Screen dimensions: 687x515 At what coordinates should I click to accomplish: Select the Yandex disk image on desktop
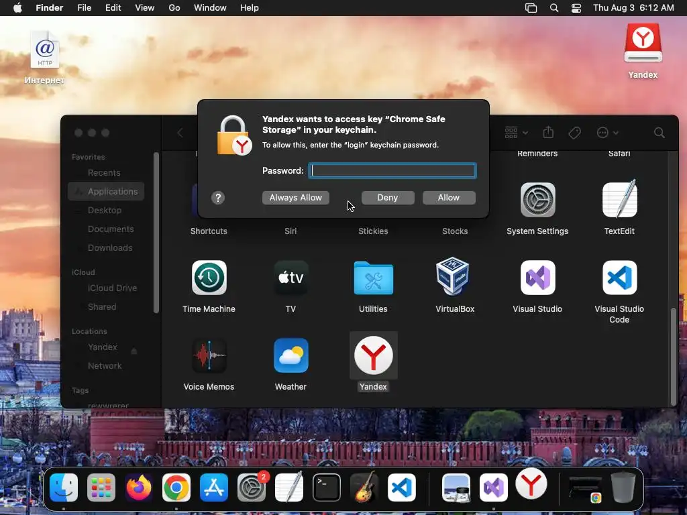point(643,51)
